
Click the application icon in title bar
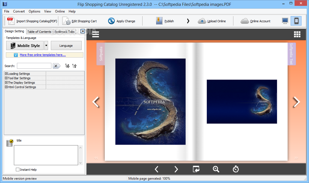5,4
